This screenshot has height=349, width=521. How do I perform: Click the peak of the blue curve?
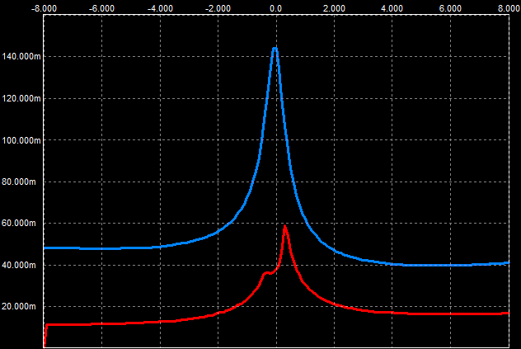tap(275, 49)
